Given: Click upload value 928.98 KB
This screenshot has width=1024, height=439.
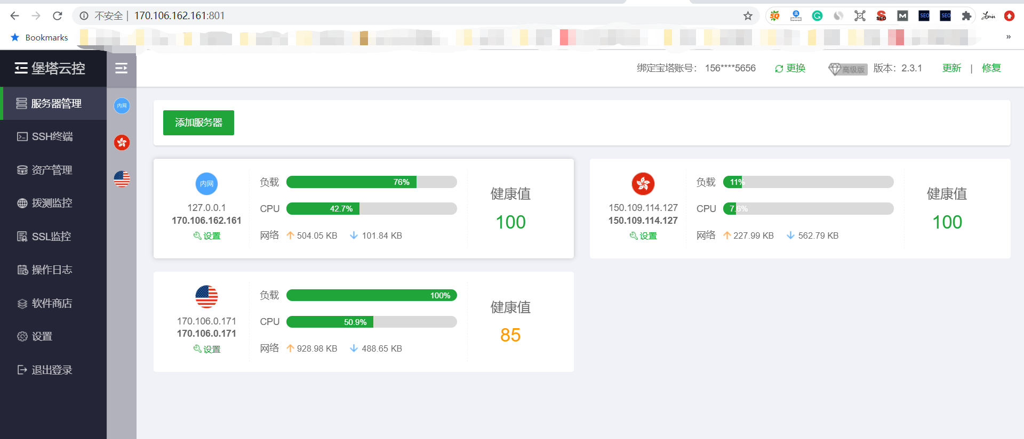Looking at the screenshot, I should pyautogui.click(x=317, y=348).
